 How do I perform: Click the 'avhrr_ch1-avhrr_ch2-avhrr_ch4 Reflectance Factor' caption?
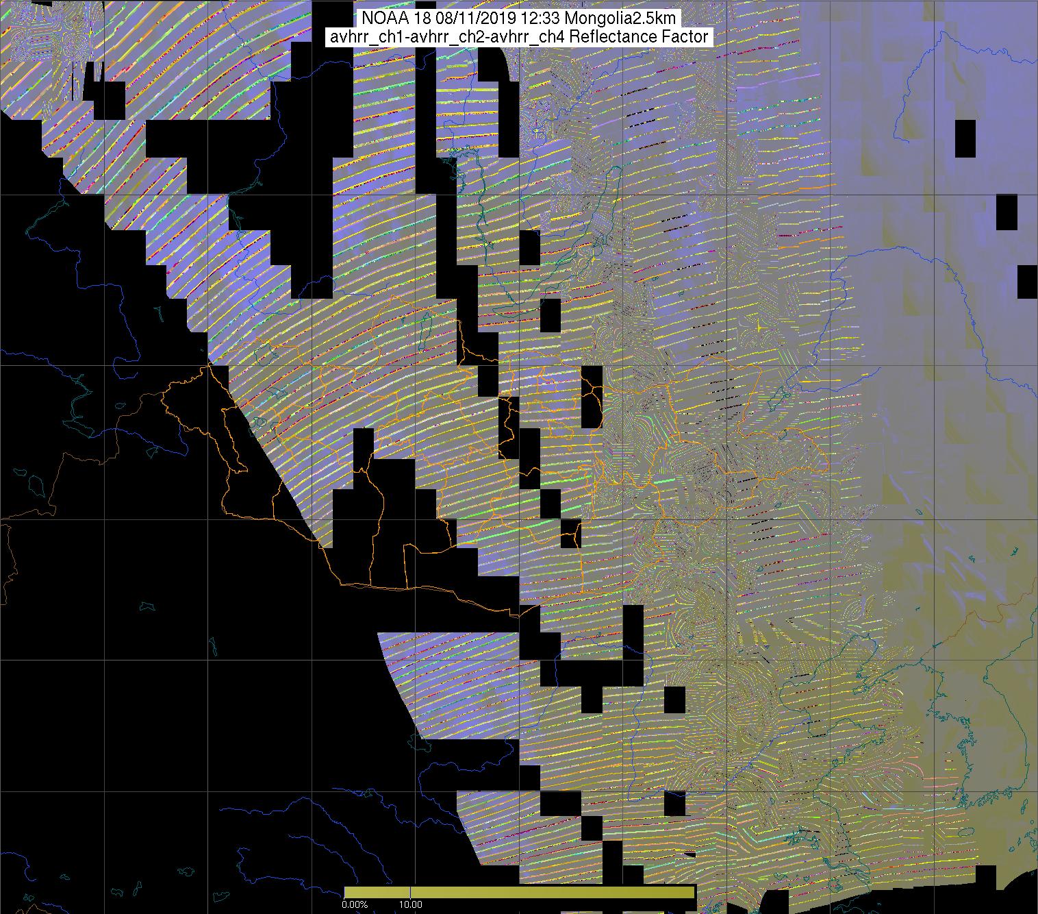tap(519, 37)
